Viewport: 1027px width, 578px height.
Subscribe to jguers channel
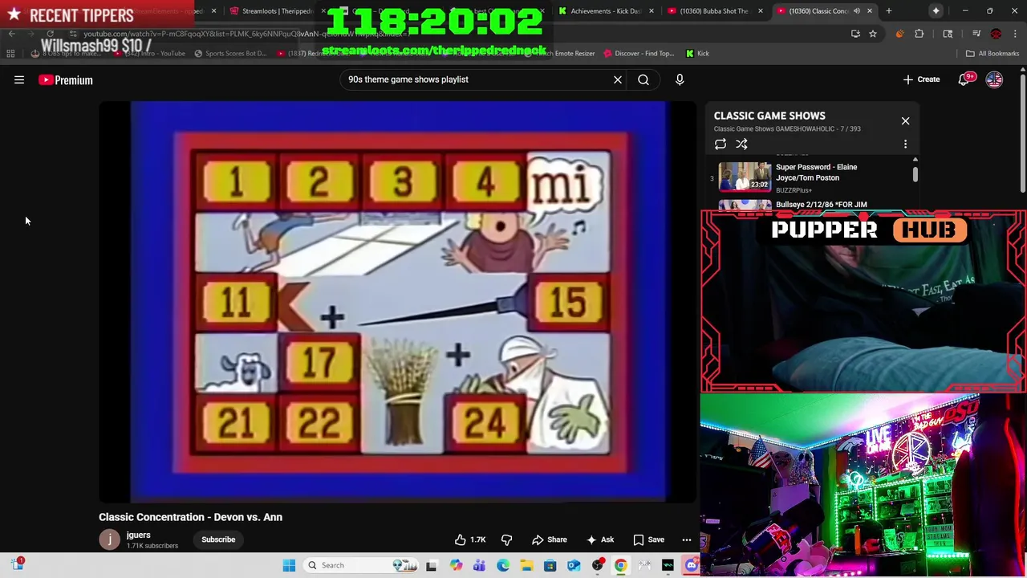(218, 539)
